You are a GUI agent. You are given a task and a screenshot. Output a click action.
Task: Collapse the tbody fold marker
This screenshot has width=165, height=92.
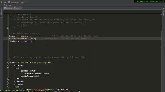[x=8, y=84]
